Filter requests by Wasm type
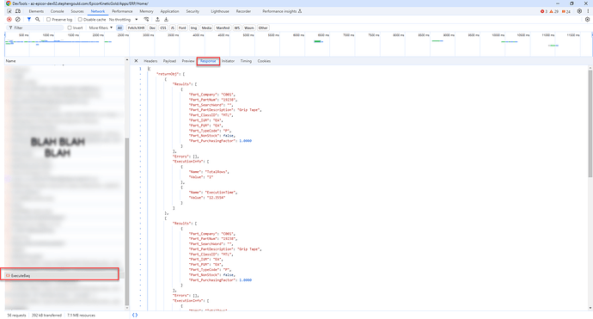This screenshot has height=319, width=593. pos(249,28)
